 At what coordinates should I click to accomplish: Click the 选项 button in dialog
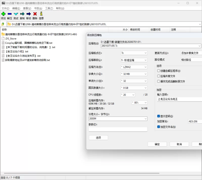point(98,138)
